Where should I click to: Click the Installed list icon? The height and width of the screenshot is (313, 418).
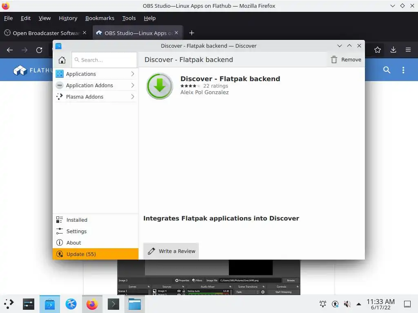coord(60,220)
